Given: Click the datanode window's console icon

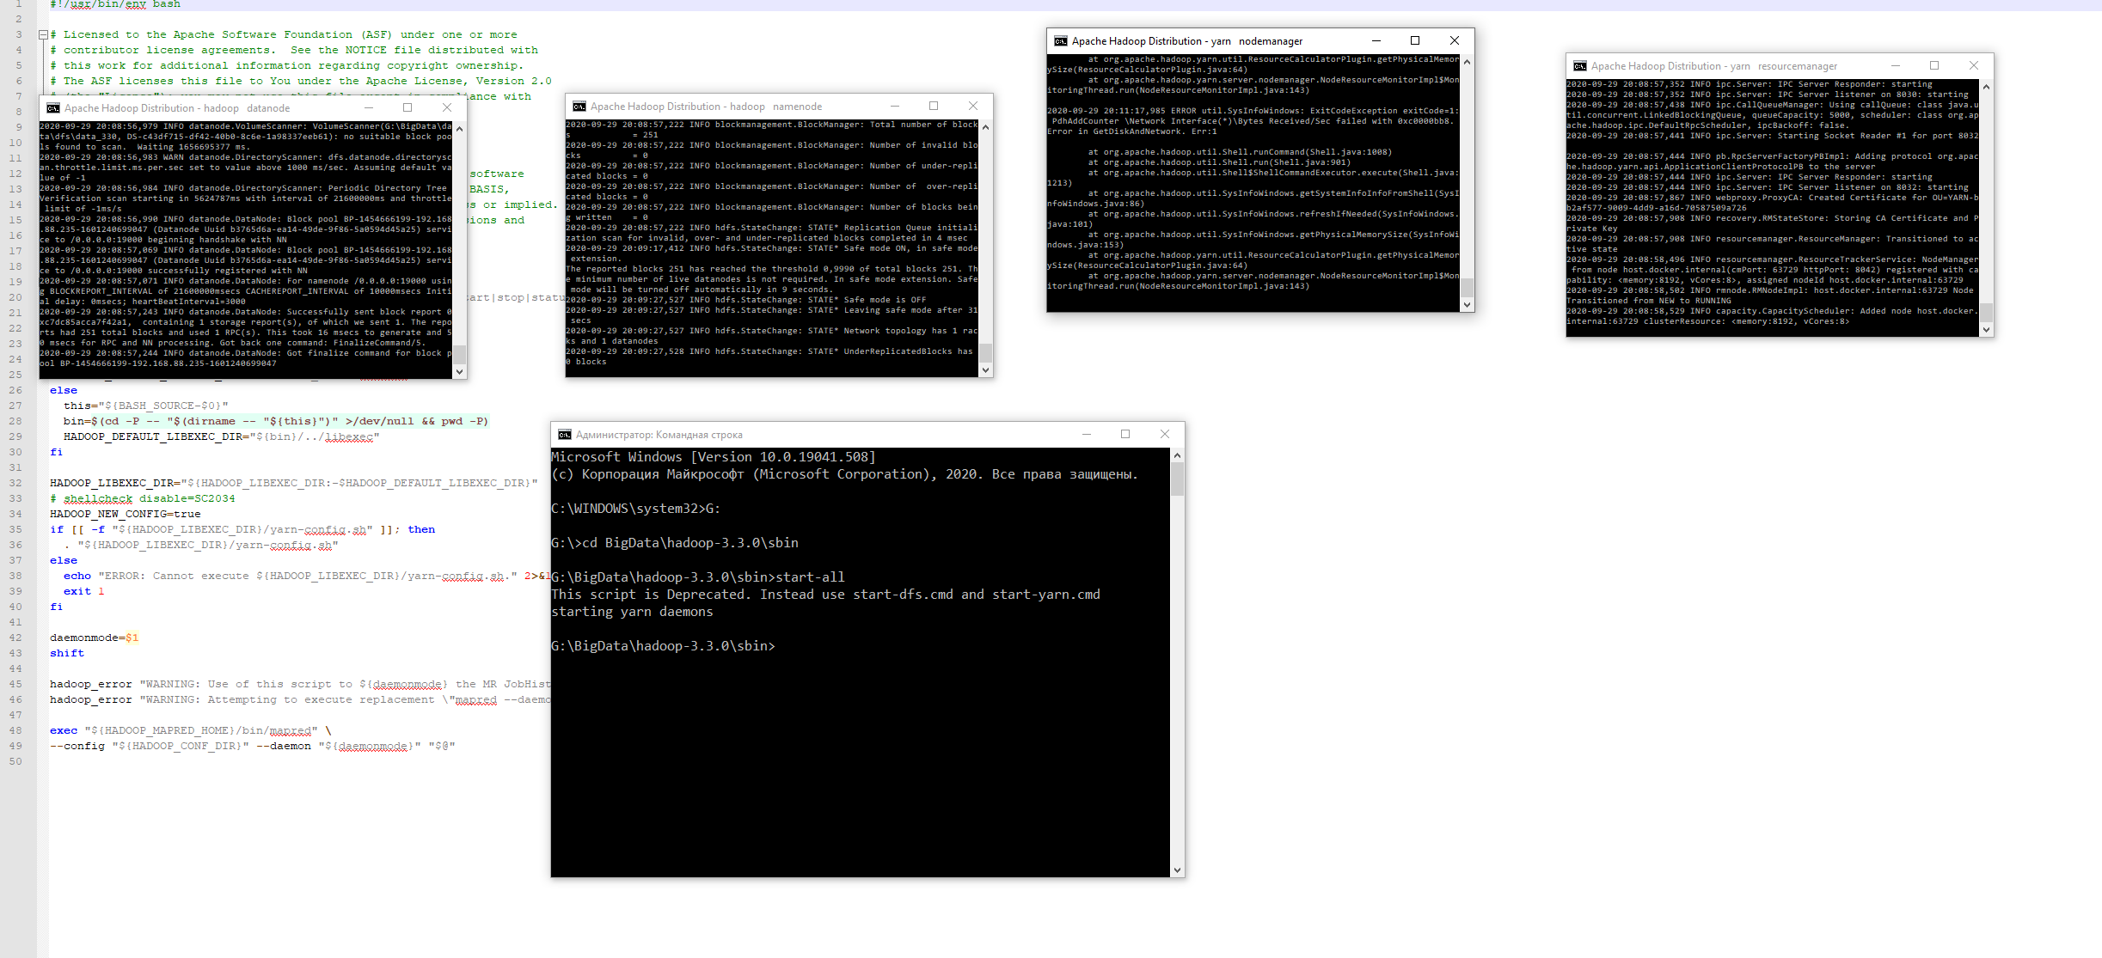Looking at the screenshot, I should (x=53, y=108).
